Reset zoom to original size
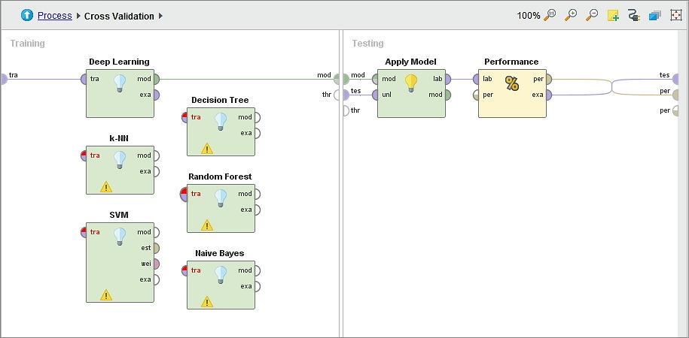 (x=550, y=15)
